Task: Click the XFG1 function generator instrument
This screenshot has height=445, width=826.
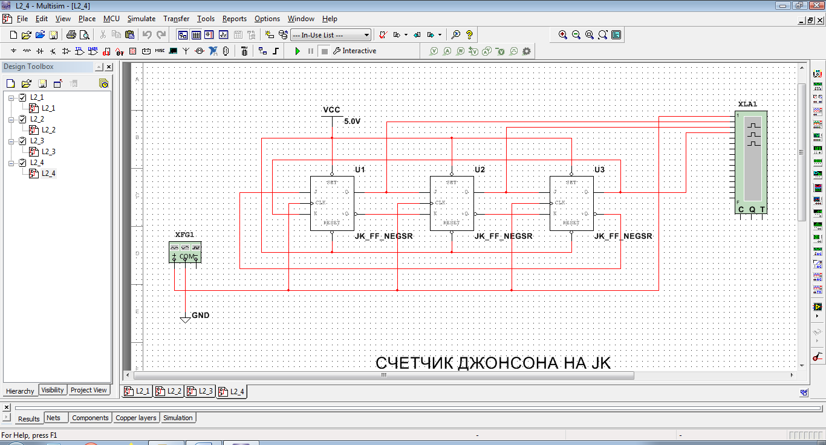Action: (x=184, y=252)
